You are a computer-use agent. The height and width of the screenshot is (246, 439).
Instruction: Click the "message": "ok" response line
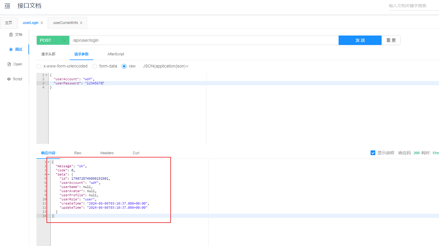point(71,166)
